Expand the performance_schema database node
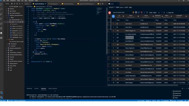The image size is (189, 106). tap(6, 62)
